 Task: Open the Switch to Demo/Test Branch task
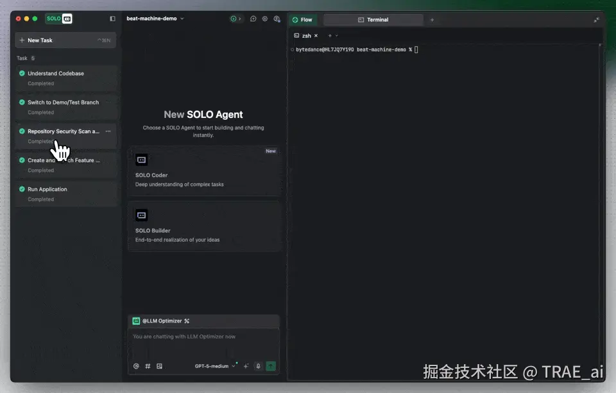coord(67,107)
